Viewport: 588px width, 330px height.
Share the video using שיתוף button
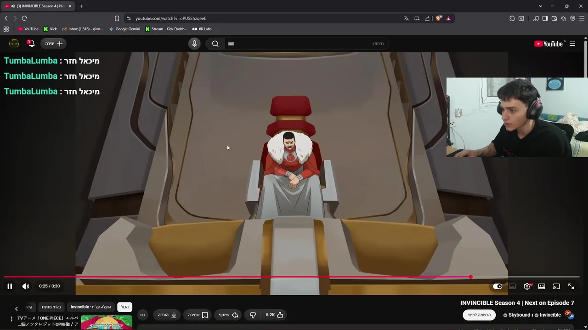(x=228, y=315)
